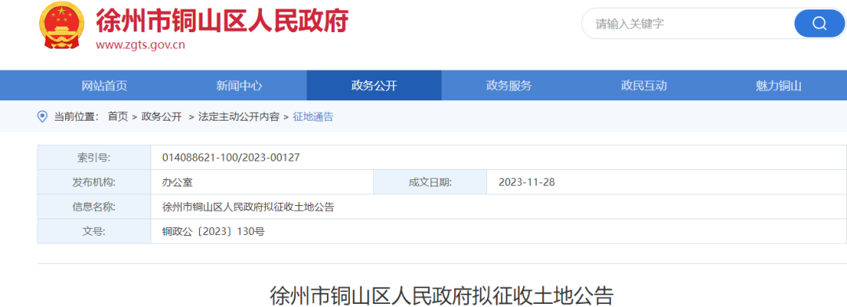
Task: Click the 政务公开 breadcrumb link
Action: coord(162,117)
